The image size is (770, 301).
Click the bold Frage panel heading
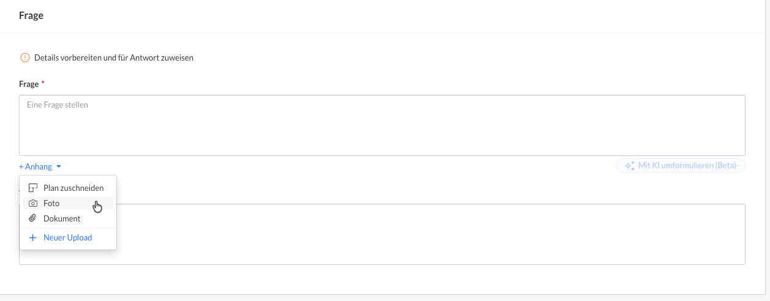click(x=31, y=16)
